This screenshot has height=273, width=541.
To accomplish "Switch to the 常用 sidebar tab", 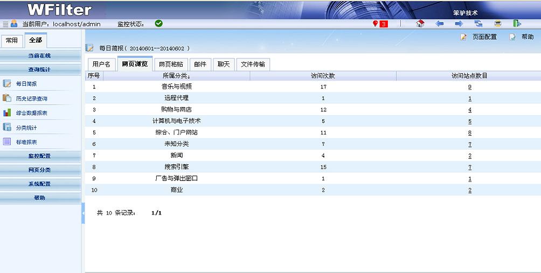I will [11, 40].
